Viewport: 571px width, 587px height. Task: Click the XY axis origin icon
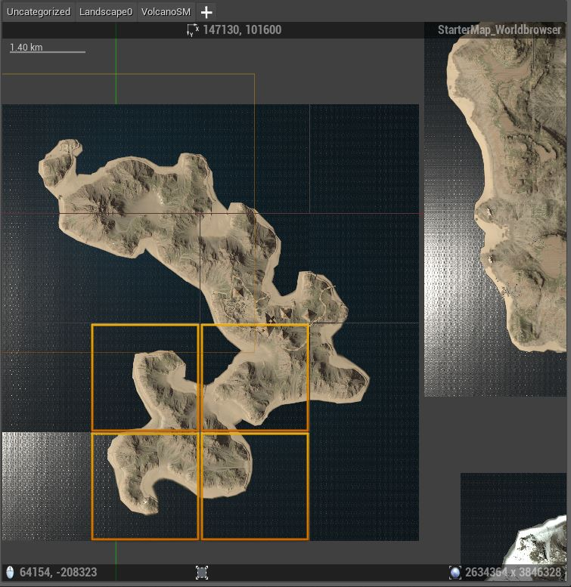[x=193, y=30]
